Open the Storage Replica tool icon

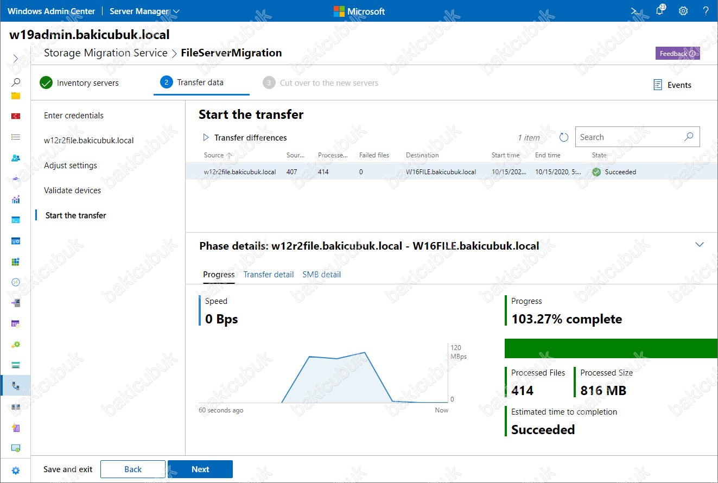(16, 406)
